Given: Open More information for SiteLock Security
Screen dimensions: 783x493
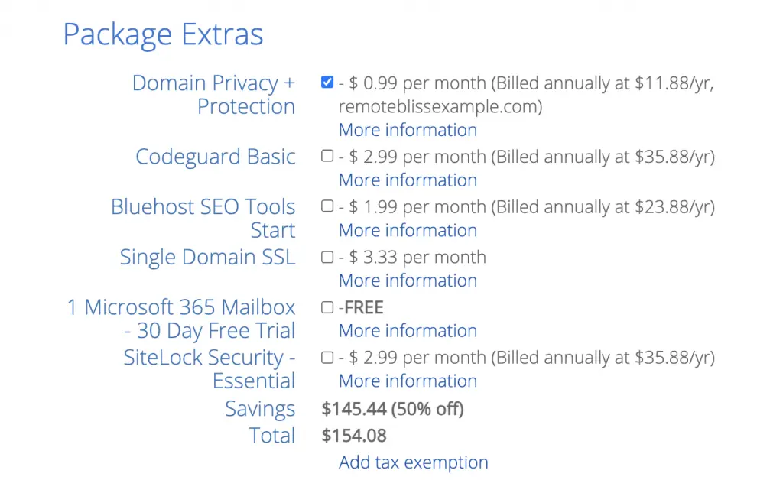Looking at the screenshot, I should coord(408,381).
